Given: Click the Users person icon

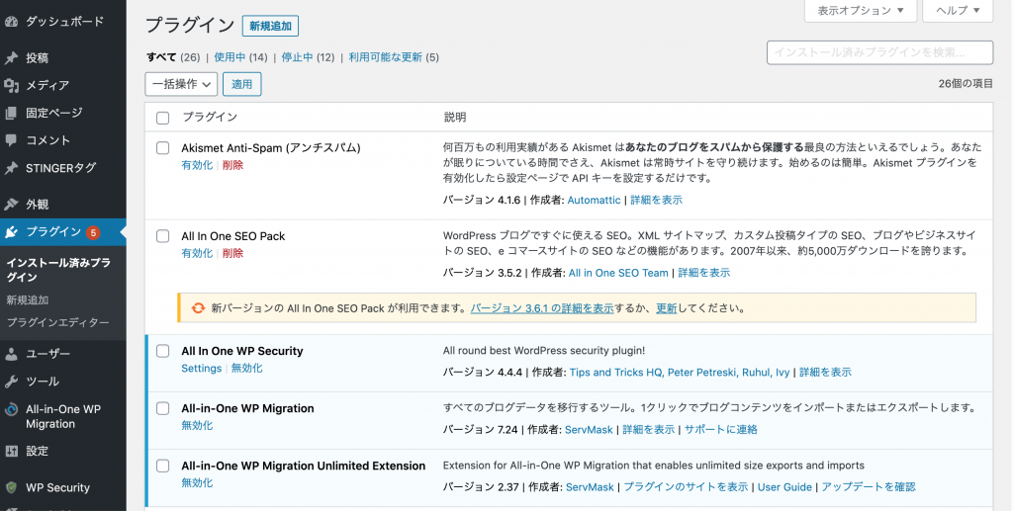Looking at the screenshot, I should pos(11,354).
